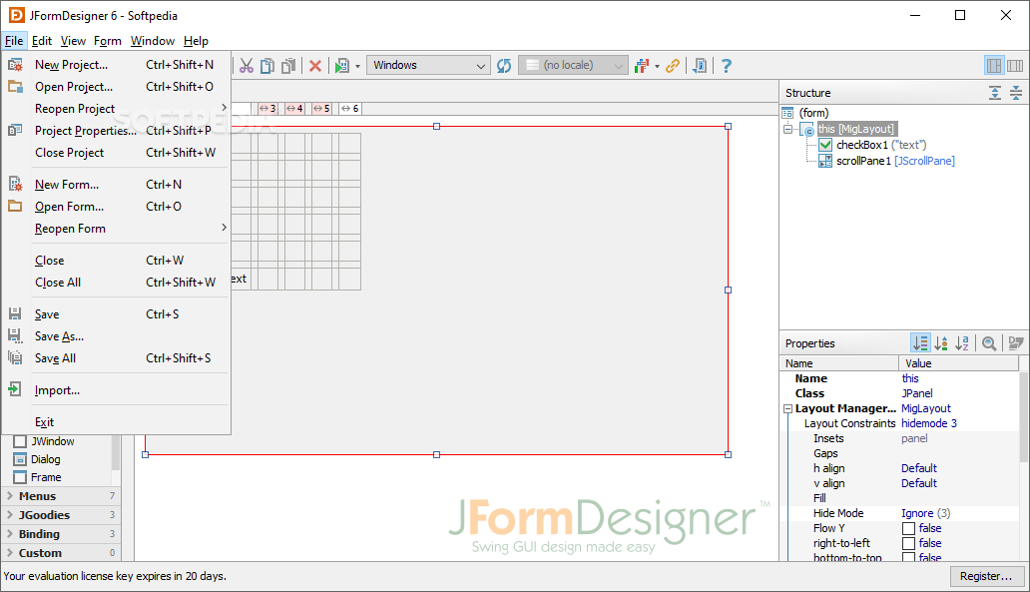Open the Form menu

(x=108, y=41)
